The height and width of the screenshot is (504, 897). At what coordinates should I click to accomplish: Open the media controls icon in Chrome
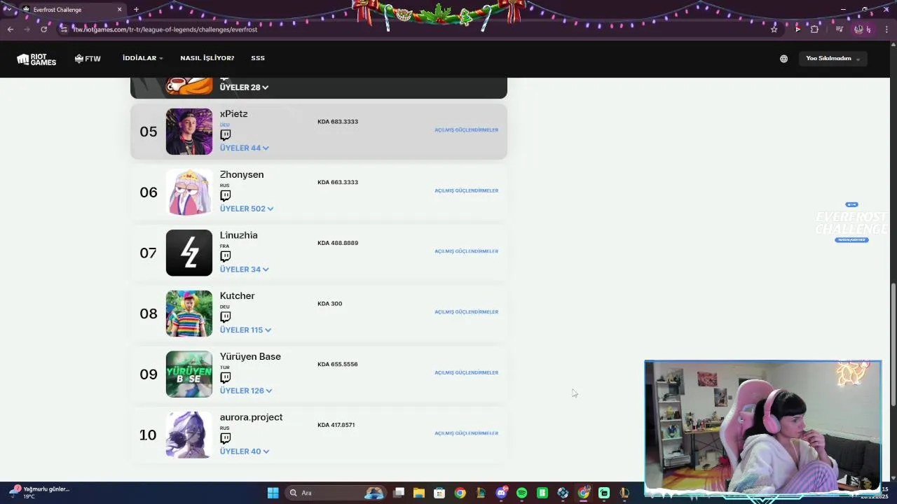pos(839,29)
